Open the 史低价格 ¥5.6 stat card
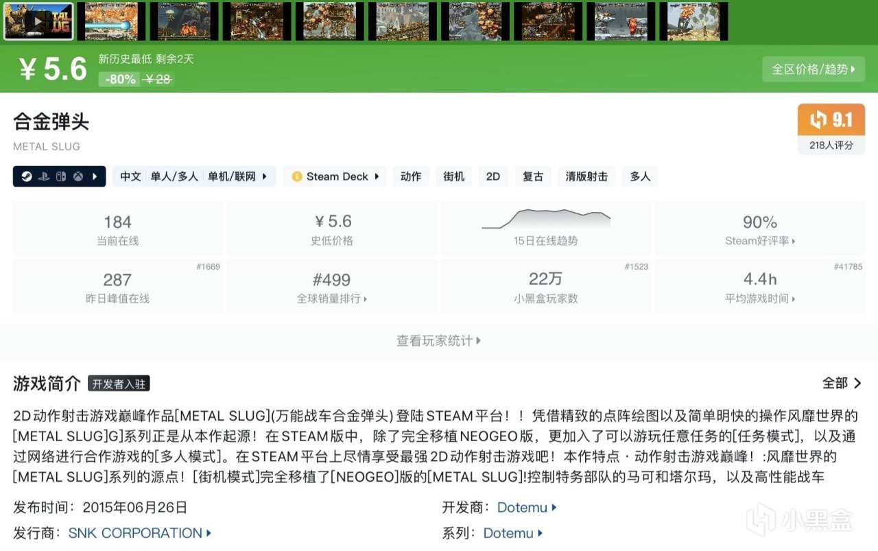 click(332, 229)
